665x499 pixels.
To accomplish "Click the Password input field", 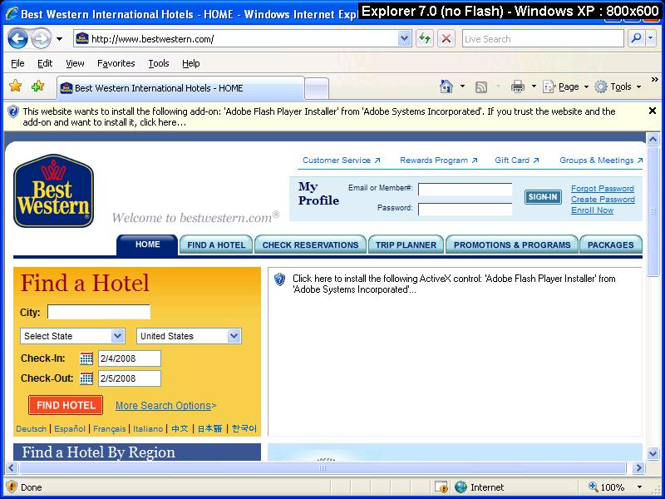I will click(x=465, y=210).
